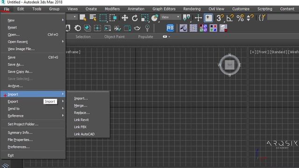Expand the New submenu
The image size is (299, 168).
[63, 20]
